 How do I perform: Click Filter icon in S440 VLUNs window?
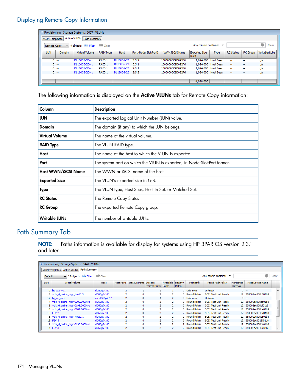84,276
